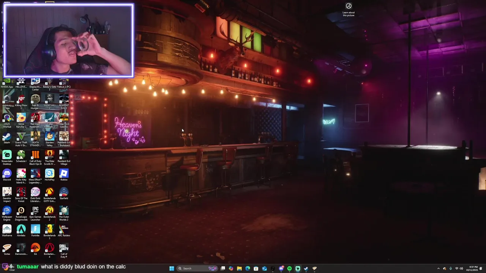Select the Genshin Impact shortcut
This screenshot has height=273, width=486.
click(x=7, y=195)
